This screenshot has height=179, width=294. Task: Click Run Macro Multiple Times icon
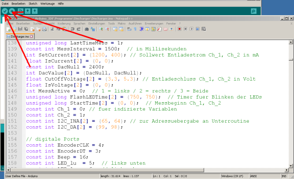(x=197, y=29)
